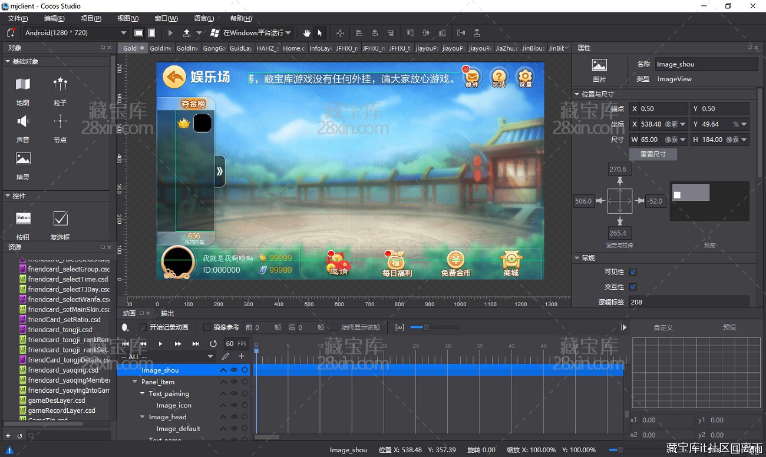Viewport: 766px width, 457px height.
Task: Click the play button in animation controls
Action: [x=160, y=343]
